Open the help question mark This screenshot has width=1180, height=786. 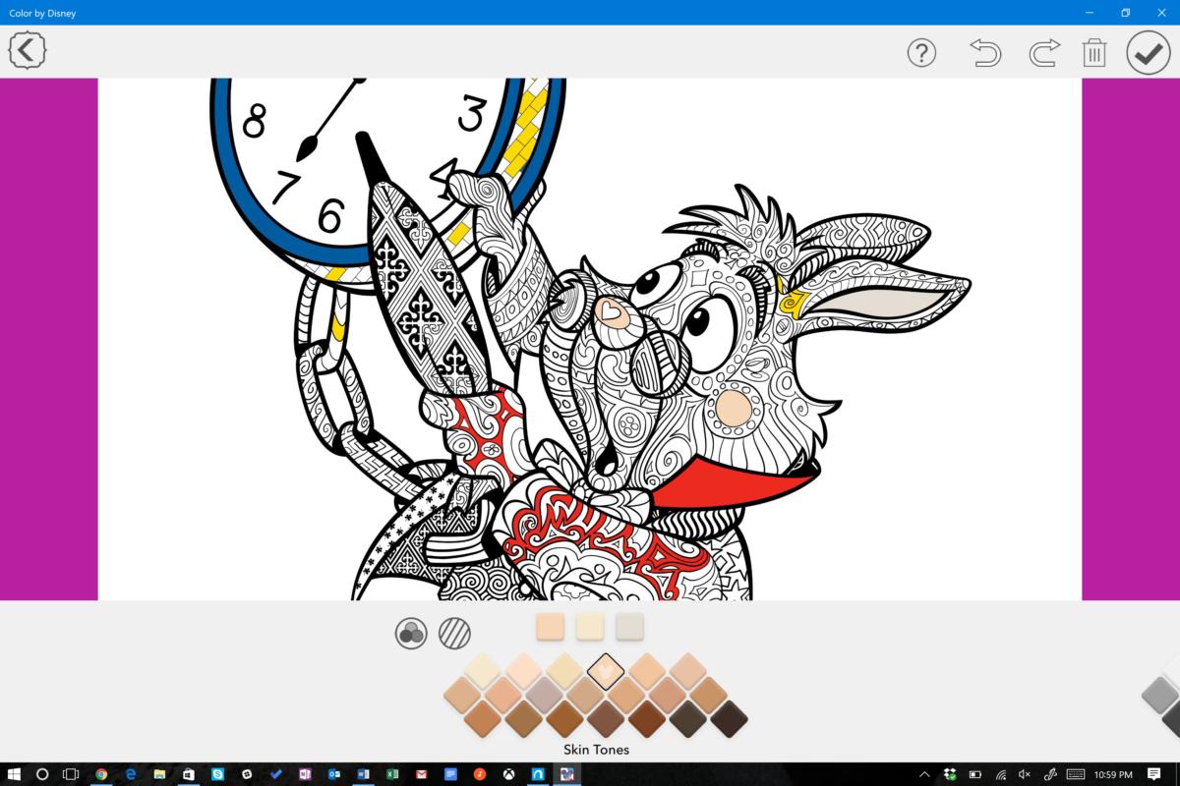tap(921, 52)
